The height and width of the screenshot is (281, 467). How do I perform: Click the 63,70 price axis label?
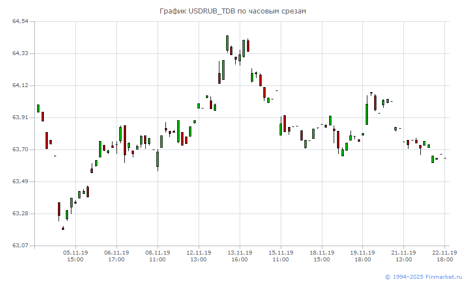point(20,149)
